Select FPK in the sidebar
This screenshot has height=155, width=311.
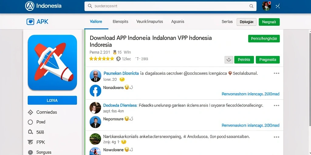[x=41, y=142]
